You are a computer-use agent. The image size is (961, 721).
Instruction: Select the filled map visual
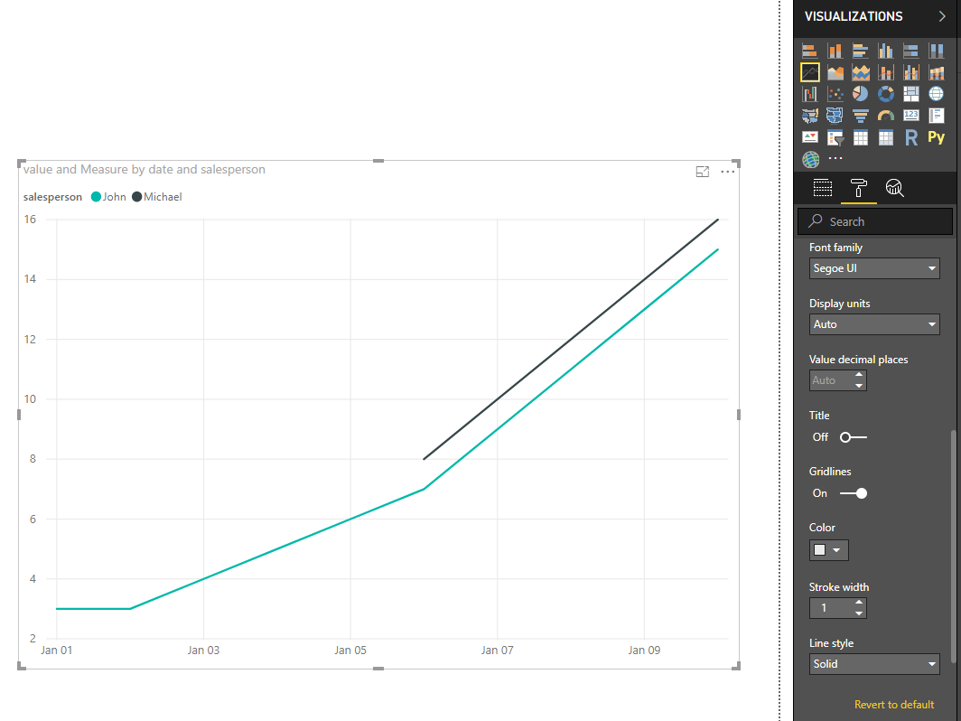pos(809,116)
